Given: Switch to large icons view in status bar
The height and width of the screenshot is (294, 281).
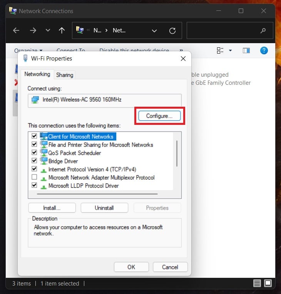Looking at the screenshot, I should [x=268, y=283].
